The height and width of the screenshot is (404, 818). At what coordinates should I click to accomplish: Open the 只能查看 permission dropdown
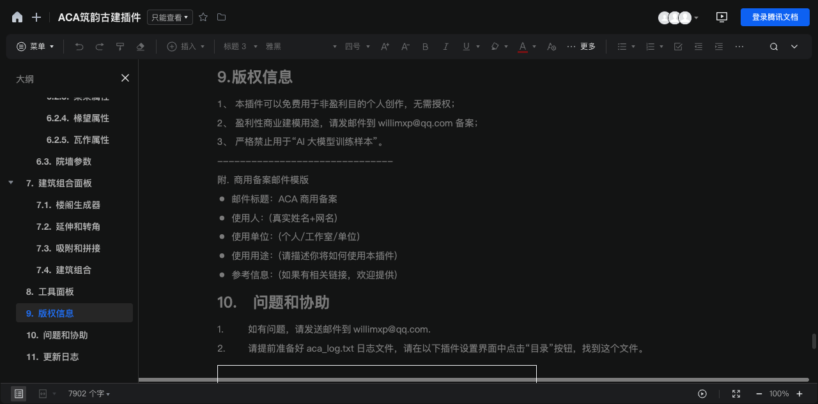pos(170,18)
